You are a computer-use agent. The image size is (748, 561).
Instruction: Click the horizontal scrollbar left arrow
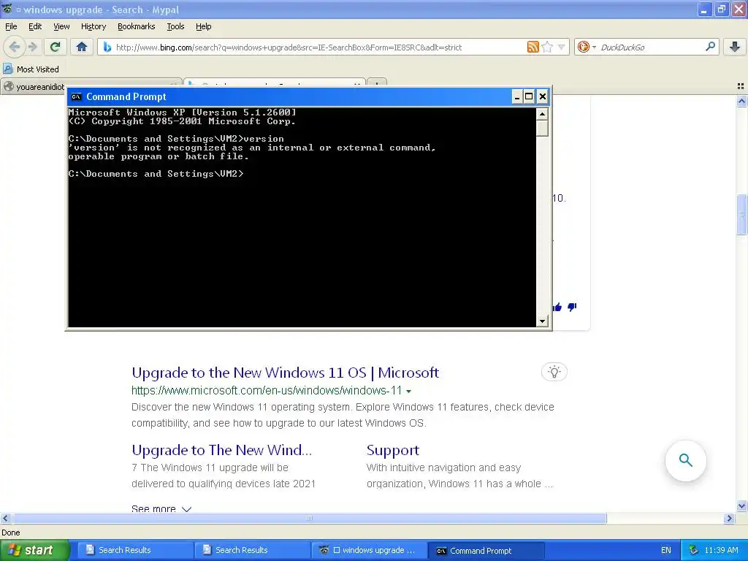pos(5,518)
